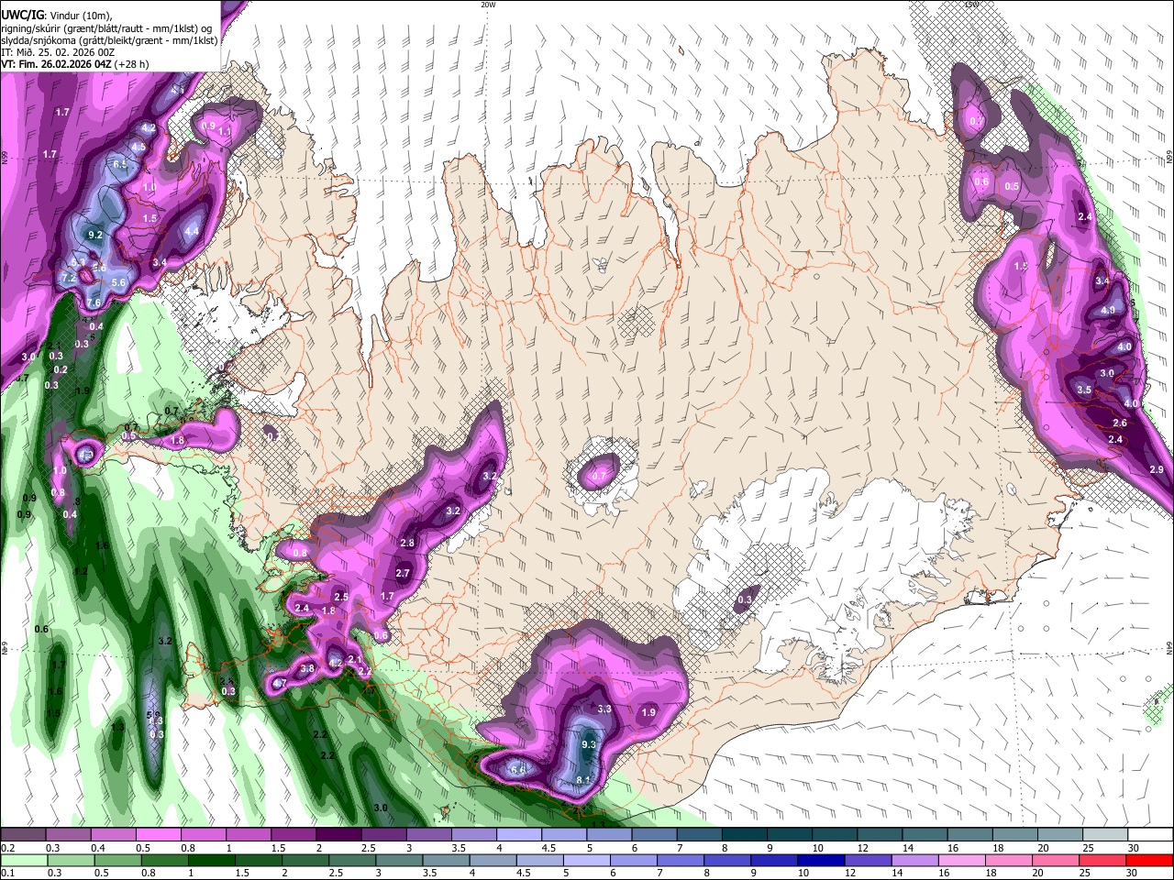
Task: Click dark purple snow swatch between 2 and 2.5
Action: point(339,835)
